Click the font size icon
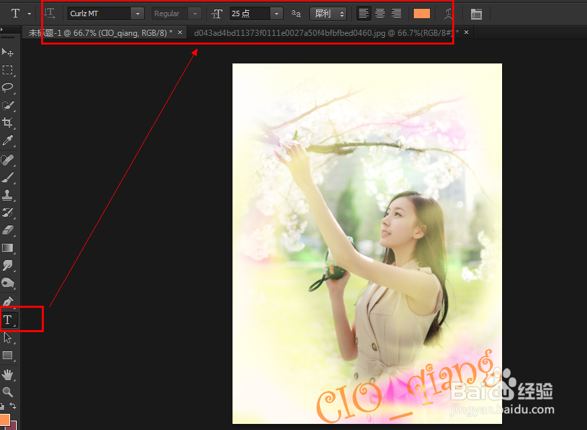587x430 pixels. pyautogui.click(x=217, y=14)
